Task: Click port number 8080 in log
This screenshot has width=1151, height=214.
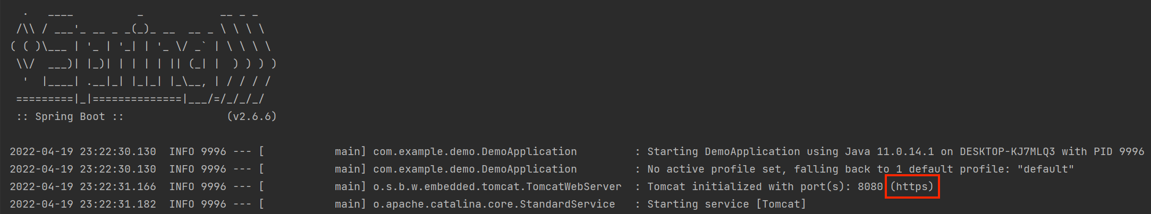Action: [x=870, y=187]
